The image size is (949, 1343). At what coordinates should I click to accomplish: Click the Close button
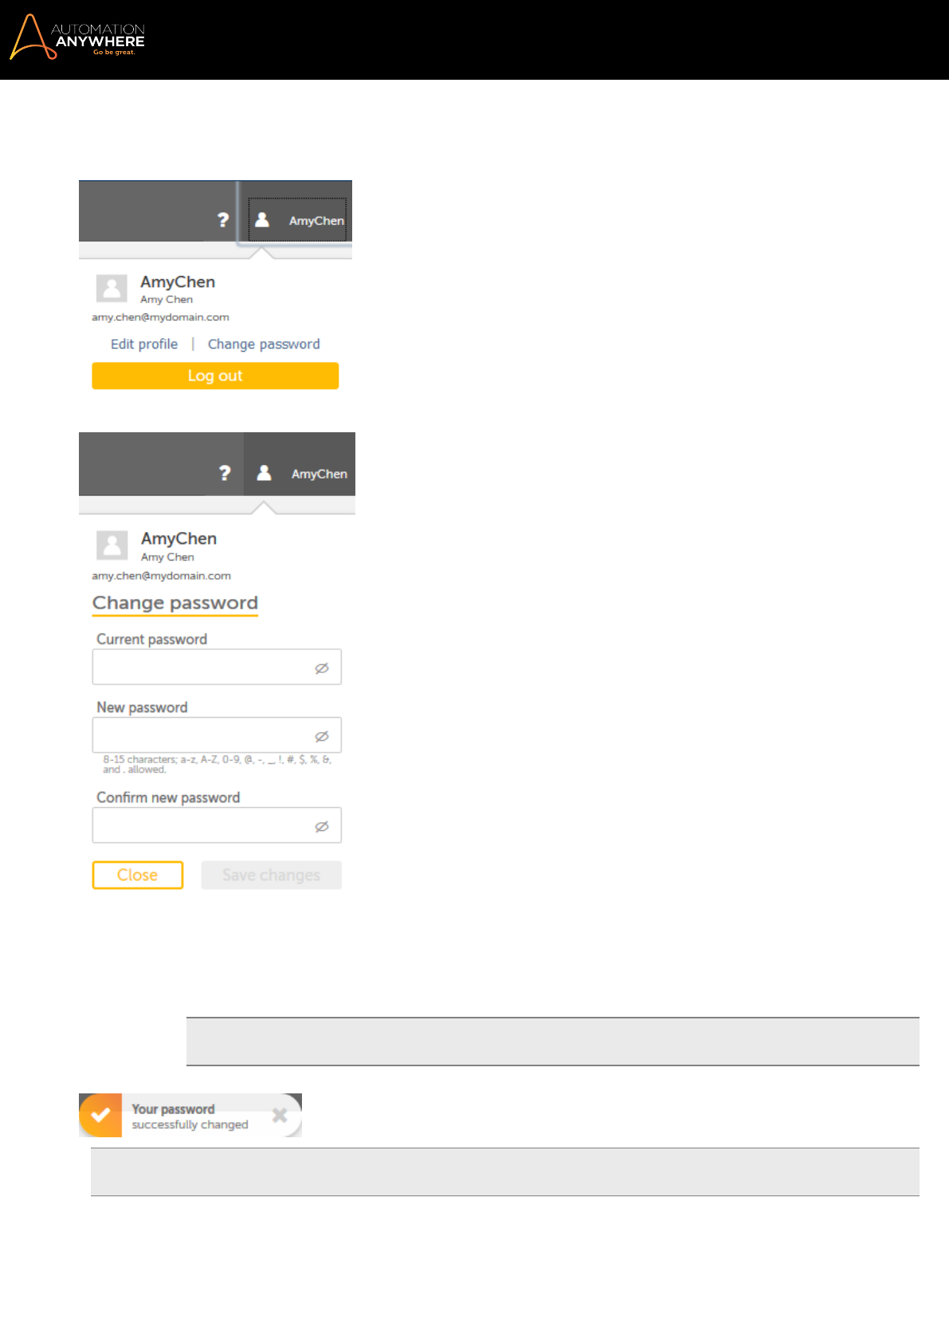138,875
